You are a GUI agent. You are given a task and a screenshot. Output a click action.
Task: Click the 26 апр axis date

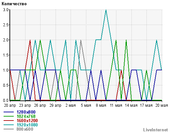coord(40,105)
